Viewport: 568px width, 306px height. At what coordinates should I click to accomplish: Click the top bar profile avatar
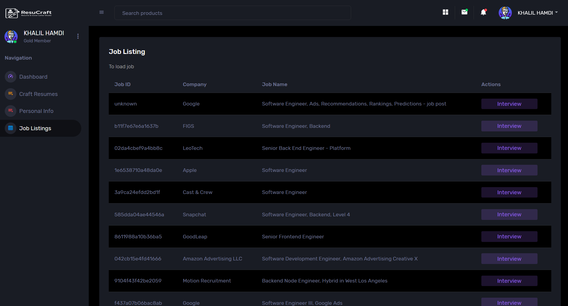point(505,13)
